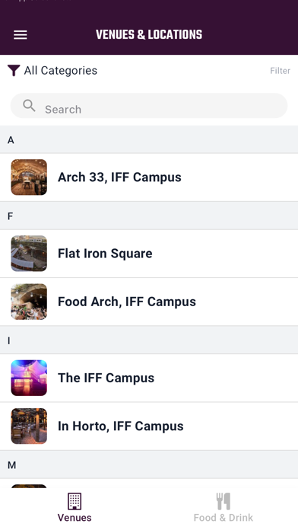Open the Arch 33 thumbnail image
This screenshot has height=530, width=298.
pos(29,177)
